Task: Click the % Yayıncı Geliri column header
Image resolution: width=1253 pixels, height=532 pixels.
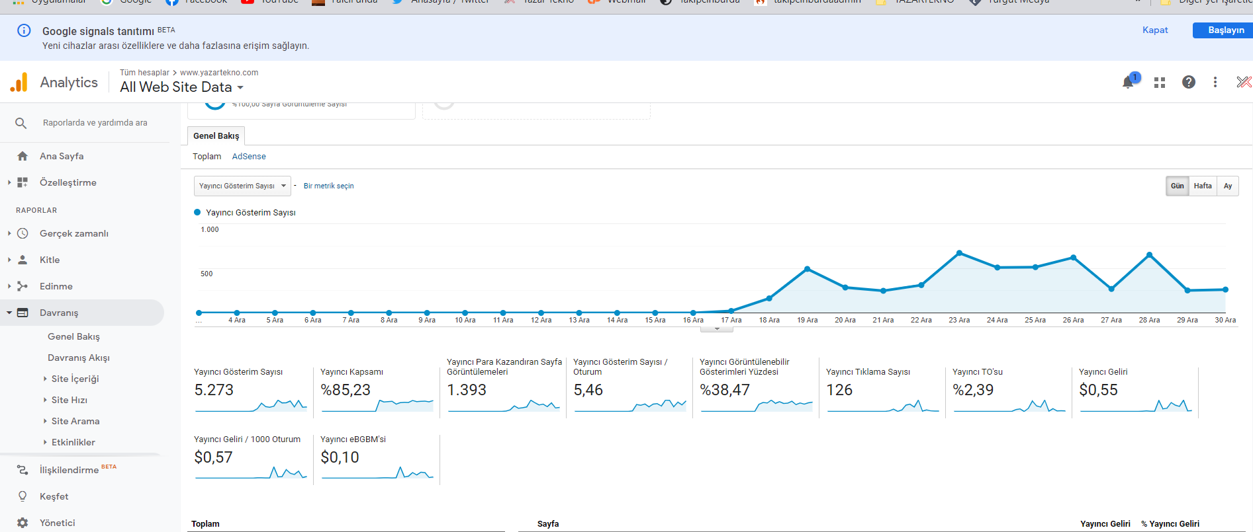Action: [1170, 524]
